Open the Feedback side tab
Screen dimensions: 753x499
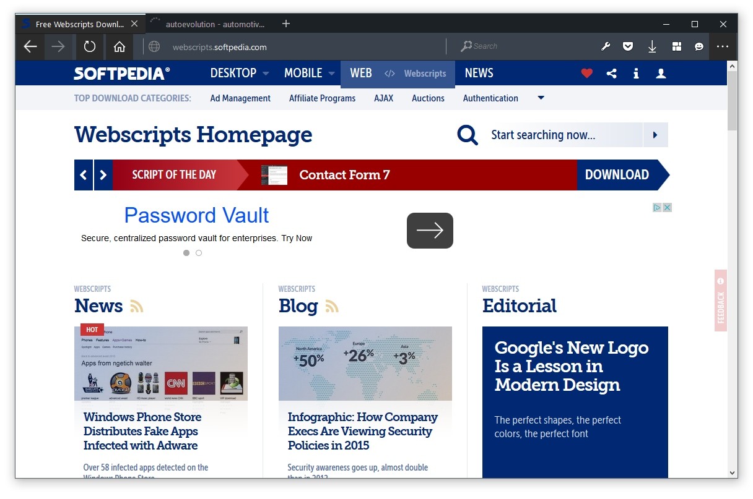click(x=721, y=301)
